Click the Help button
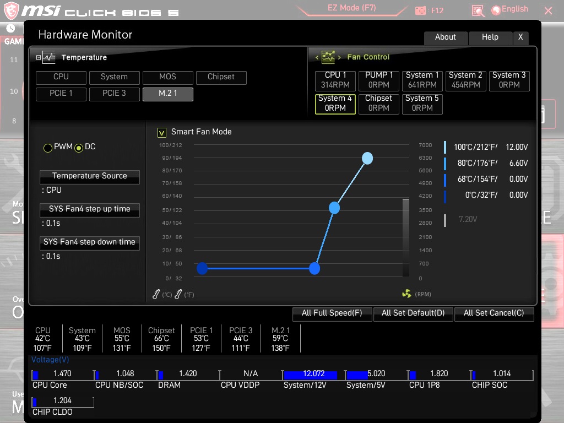 click(490, 37)
